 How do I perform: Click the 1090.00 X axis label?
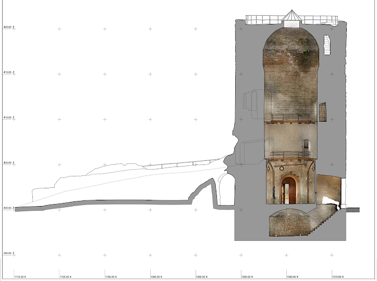pos(202,277)
